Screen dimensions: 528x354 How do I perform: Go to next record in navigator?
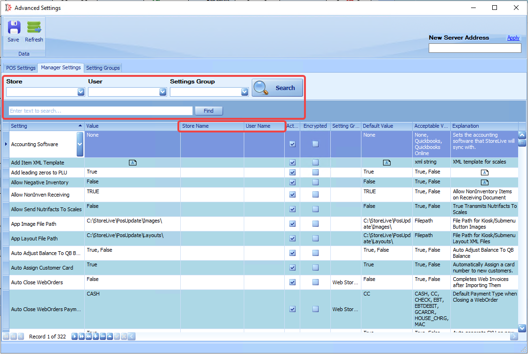click(x=75, y=337)
